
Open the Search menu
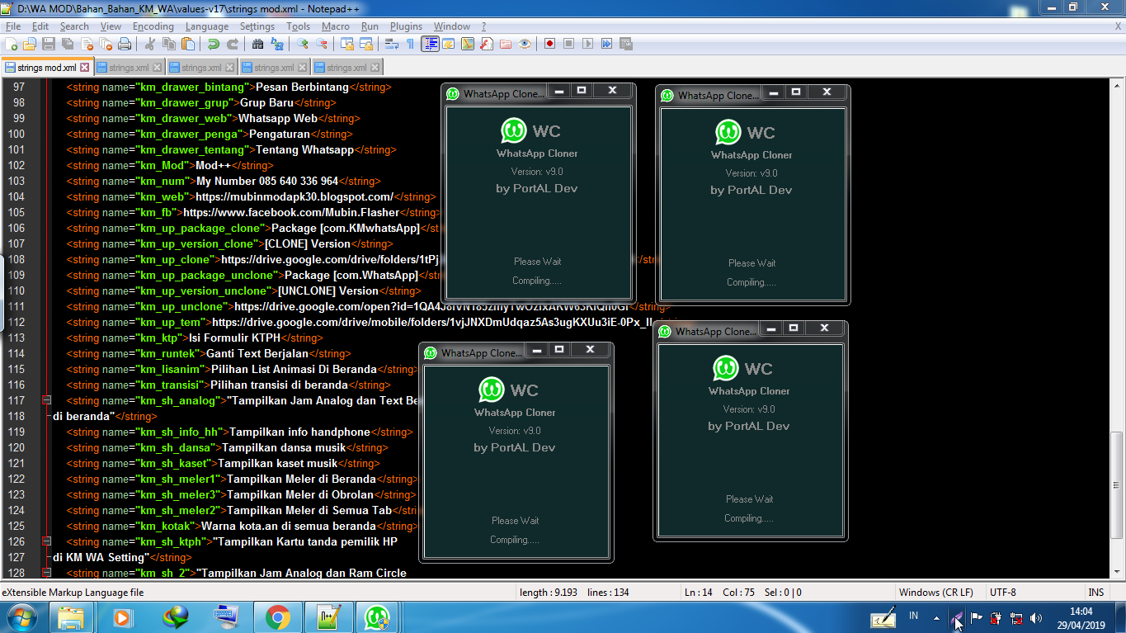pos(74,26)
